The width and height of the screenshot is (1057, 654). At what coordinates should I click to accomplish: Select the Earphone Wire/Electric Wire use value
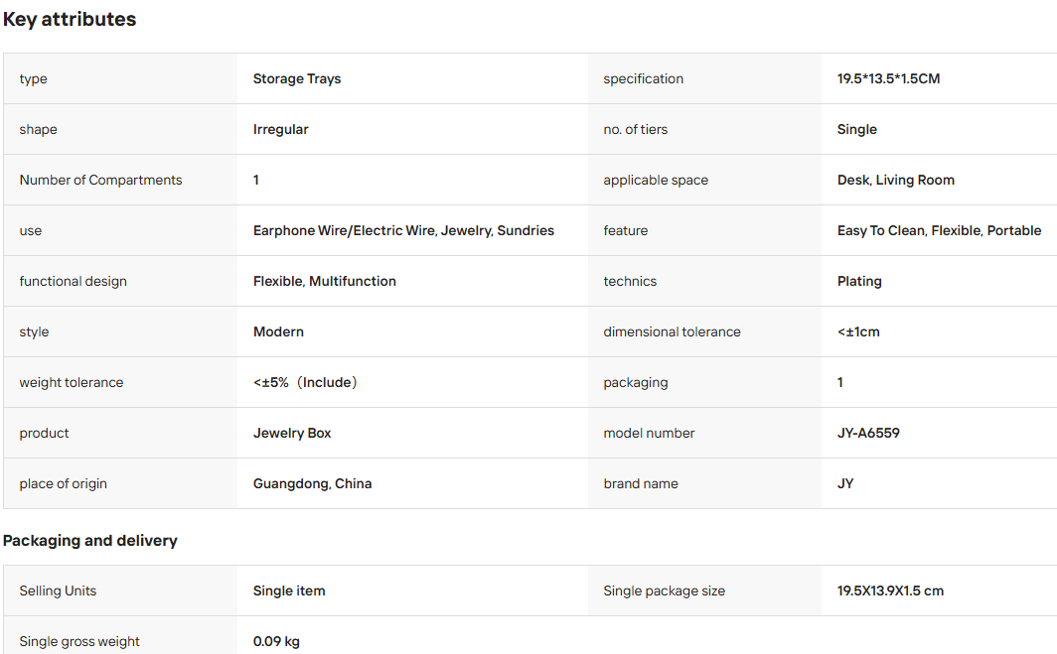pyautogui.click(x=345, y=230)
